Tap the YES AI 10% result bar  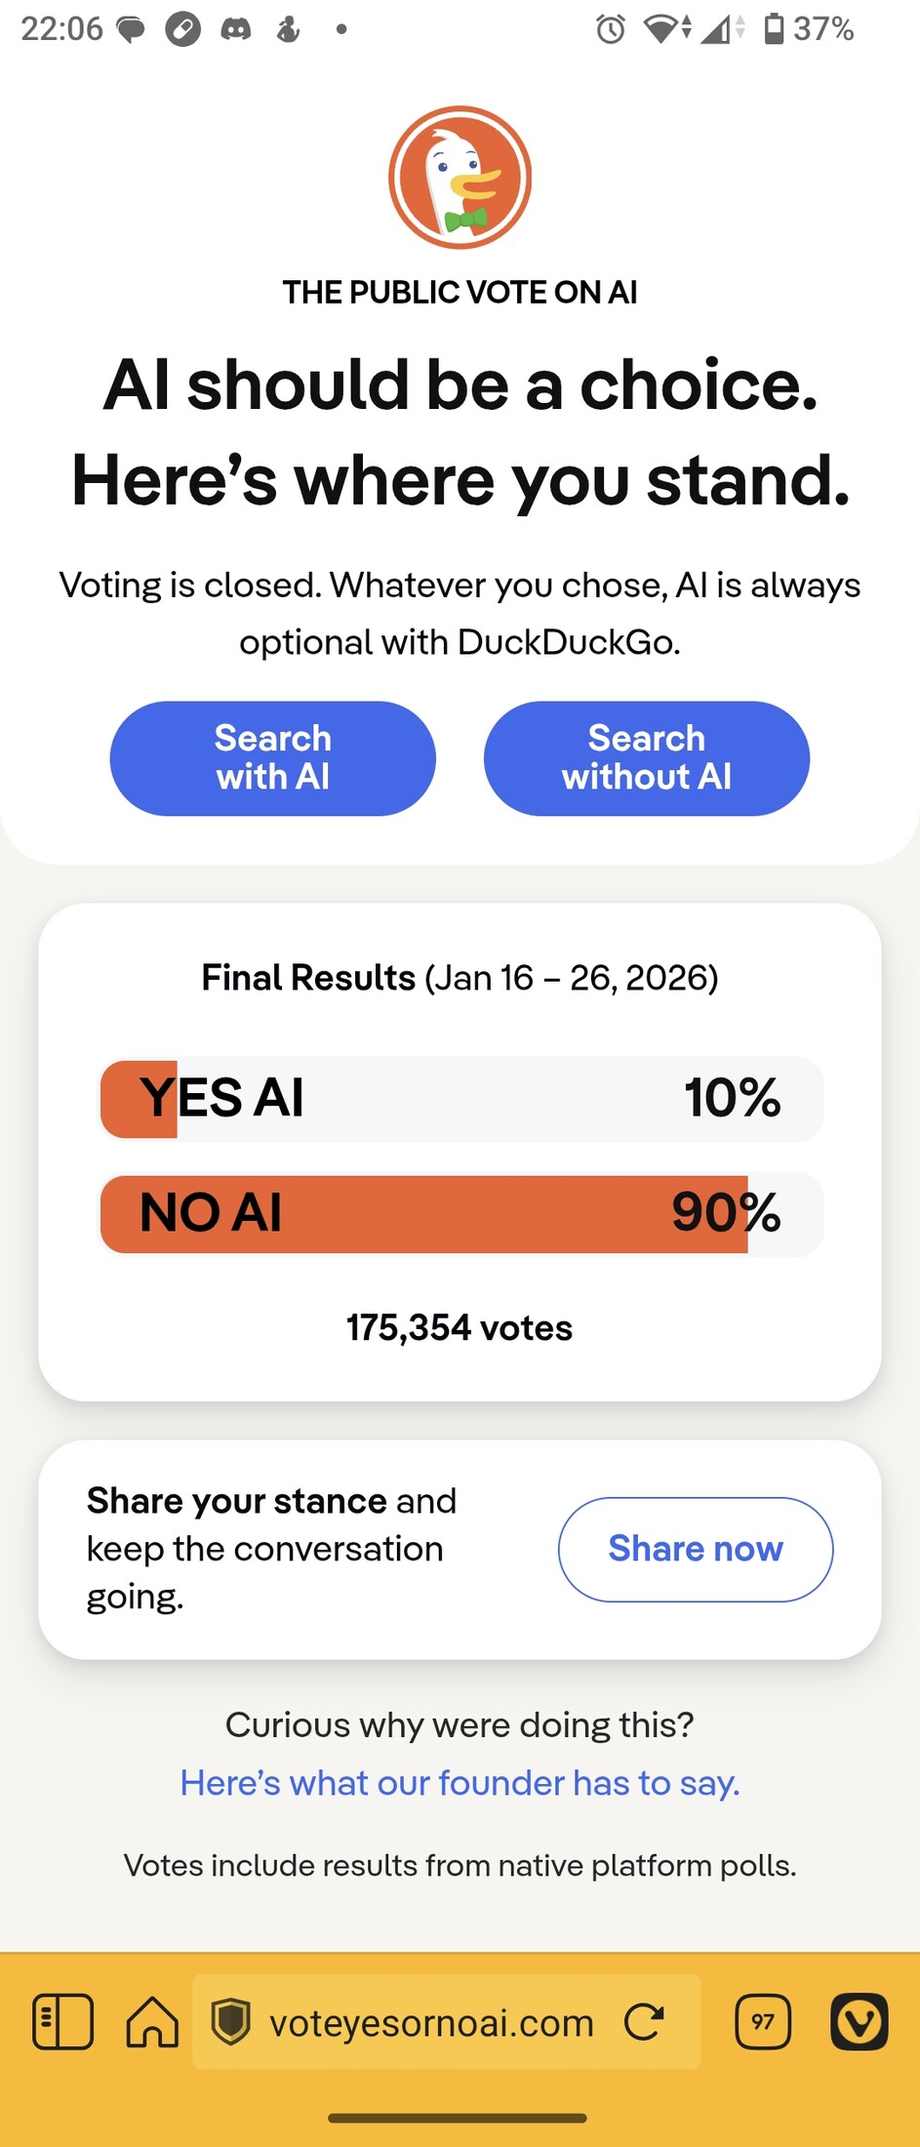pos(461,1099)
